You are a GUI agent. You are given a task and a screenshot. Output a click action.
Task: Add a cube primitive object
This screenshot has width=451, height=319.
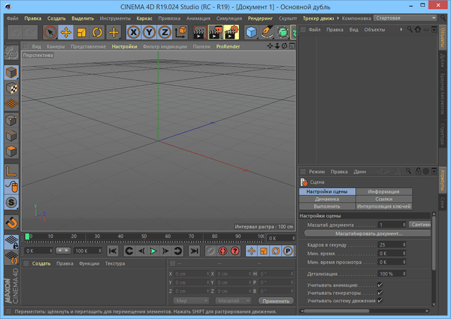[x=252, y=32]
